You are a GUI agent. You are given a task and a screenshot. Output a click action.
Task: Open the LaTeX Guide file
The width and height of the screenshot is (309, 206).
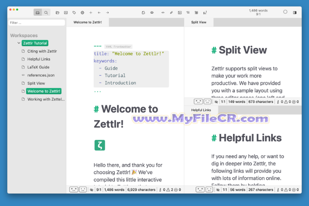coord(39,67)
